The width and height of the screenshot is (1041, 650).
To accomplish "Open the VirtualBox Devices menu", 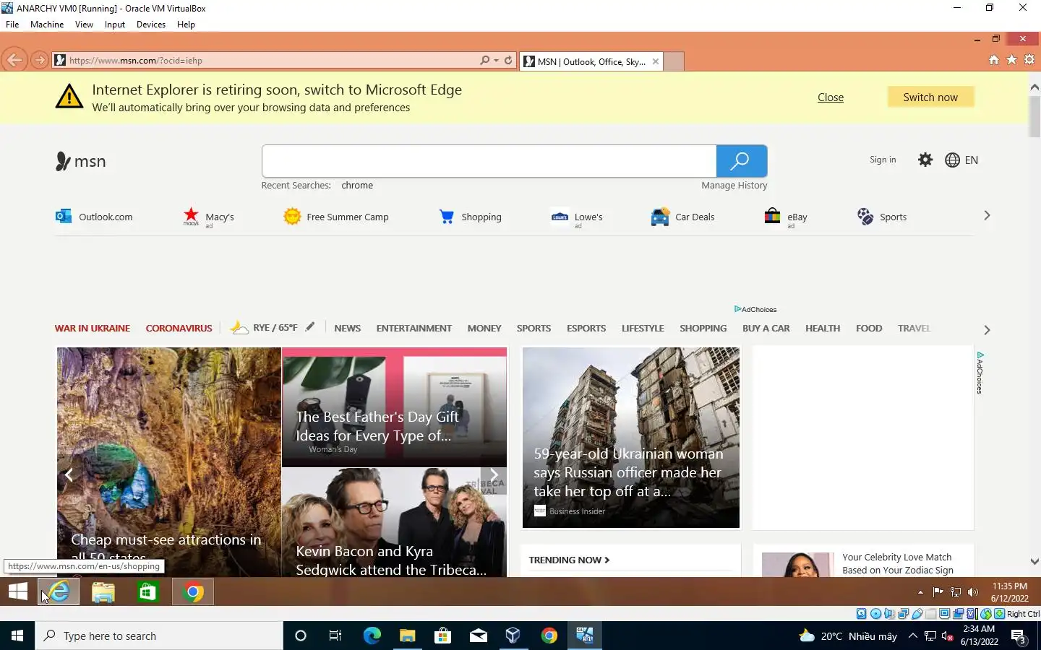I will point(150,24).
